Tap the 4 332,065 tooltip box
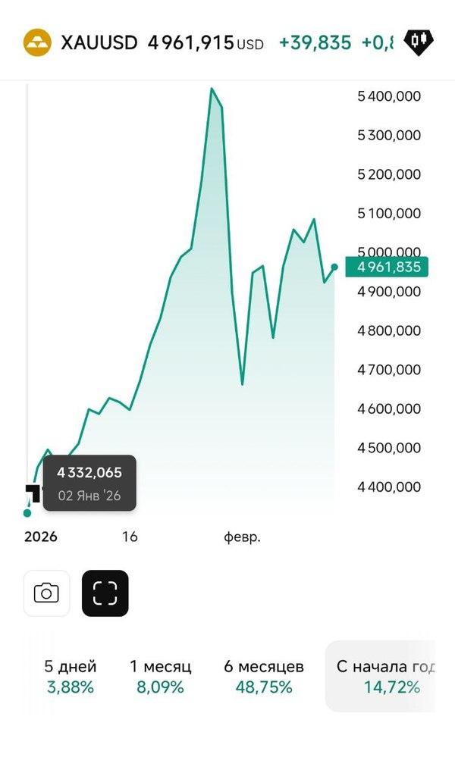Image resolution: width=455 pixels, height=776 pixels. (x=89, y=484)
